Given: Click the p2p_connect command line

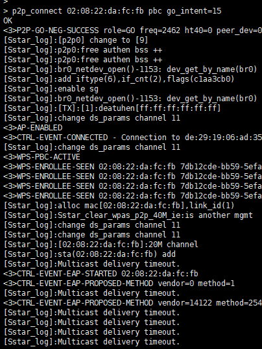Looking at the screenshot, I should pos(112,11).
